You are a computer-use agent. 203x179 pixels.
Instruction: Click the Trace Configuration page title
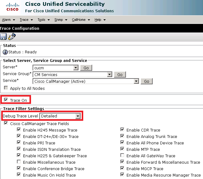20,28
